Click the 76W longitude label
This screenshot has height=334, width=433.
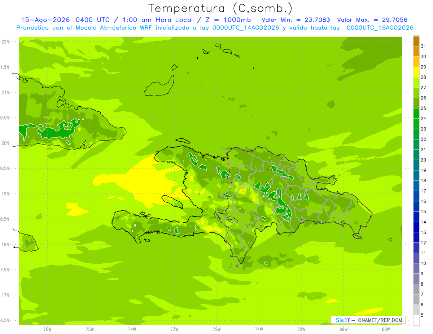[47, 329]
